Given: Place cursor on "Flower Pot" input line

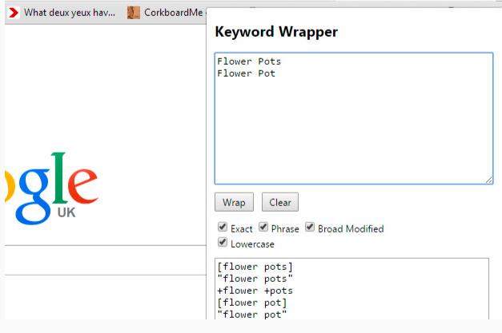Looking at the screenshot, I should [246, 73].
